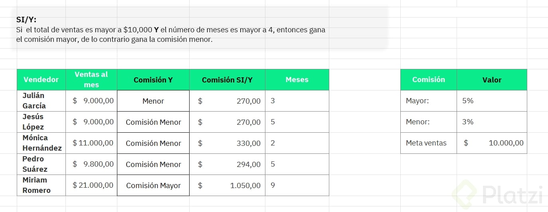Click the Comisión Y column header

153,80
